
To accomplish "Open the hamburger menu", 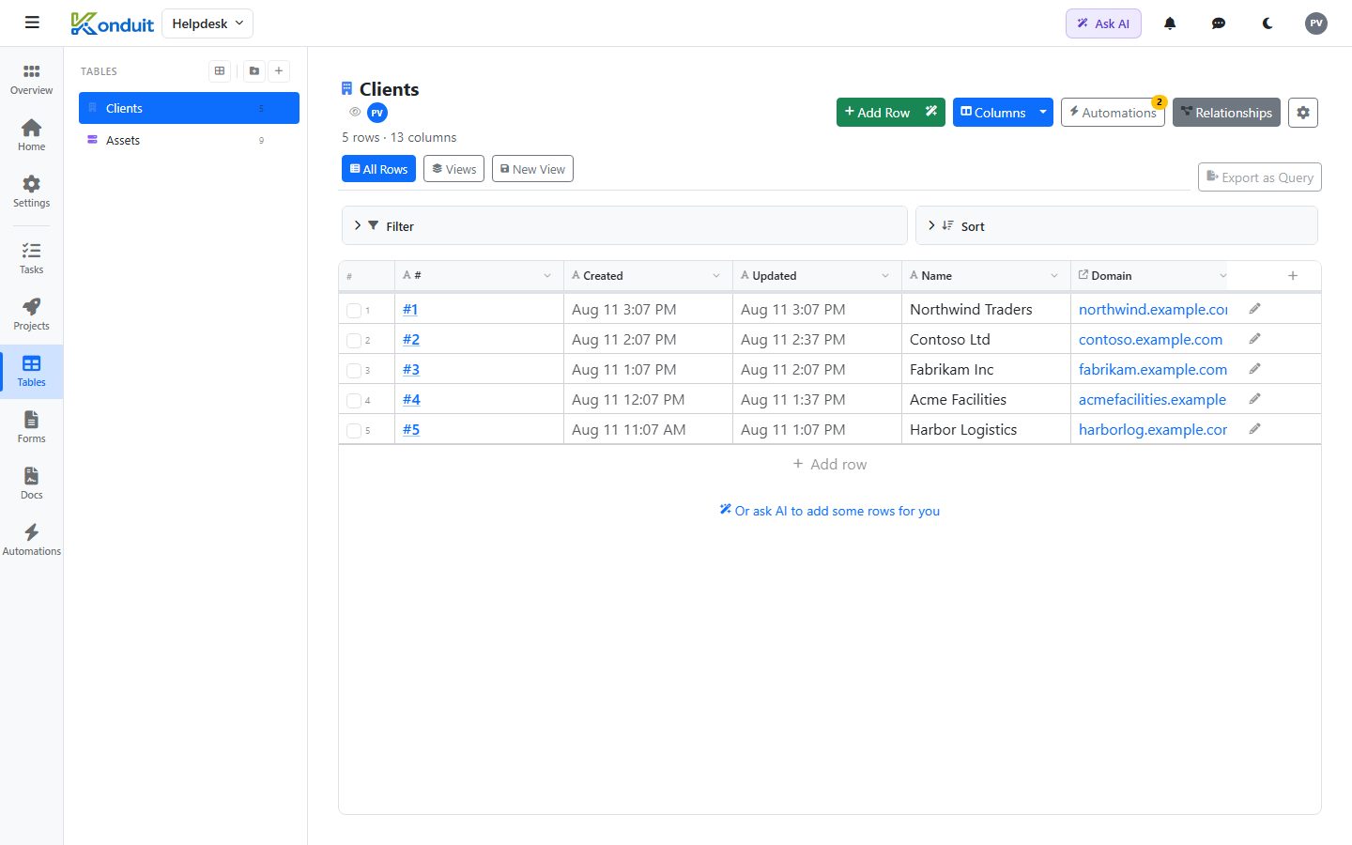I will click(x=32, y=23).
